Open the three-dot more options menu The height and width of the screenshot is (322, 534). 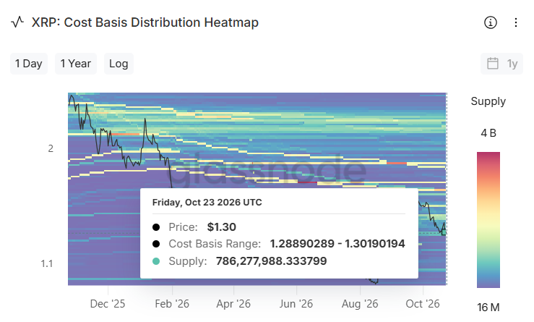[x=516, y=22]
